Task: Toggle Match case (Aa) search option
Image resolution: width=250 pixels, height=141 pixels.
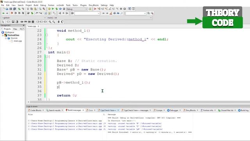Action: (118, 13)
